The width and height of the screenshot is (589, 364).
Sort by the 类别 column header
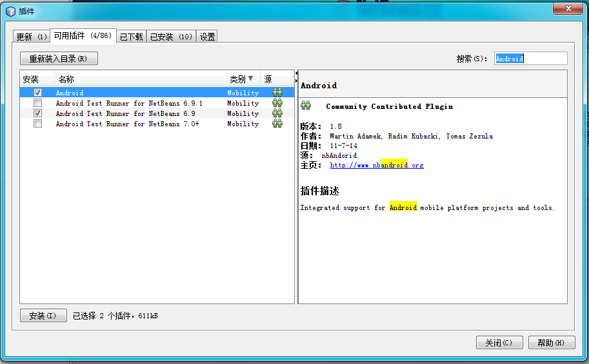[x=243, y=79]
